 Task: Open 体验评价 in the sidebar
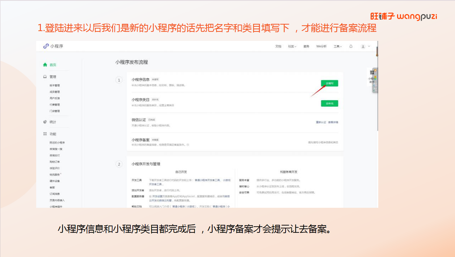tap(55, 168)
